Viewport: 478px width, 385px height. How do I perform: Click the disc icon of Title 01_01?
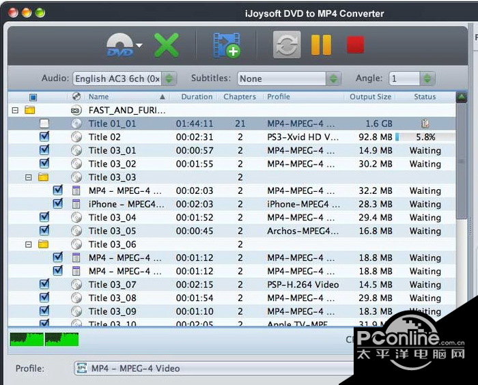coord(76,124)
